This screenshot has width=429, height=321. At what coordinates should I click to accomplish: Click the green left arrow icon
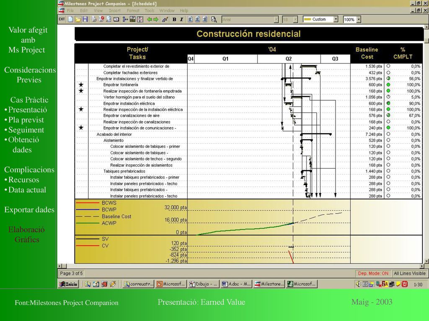pos(150,19)
